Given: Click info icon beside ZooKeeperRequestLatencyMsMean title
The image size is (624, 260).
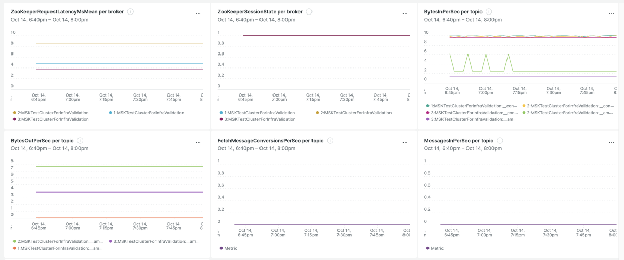Looking at the screenshot, I should pos(131,11).
